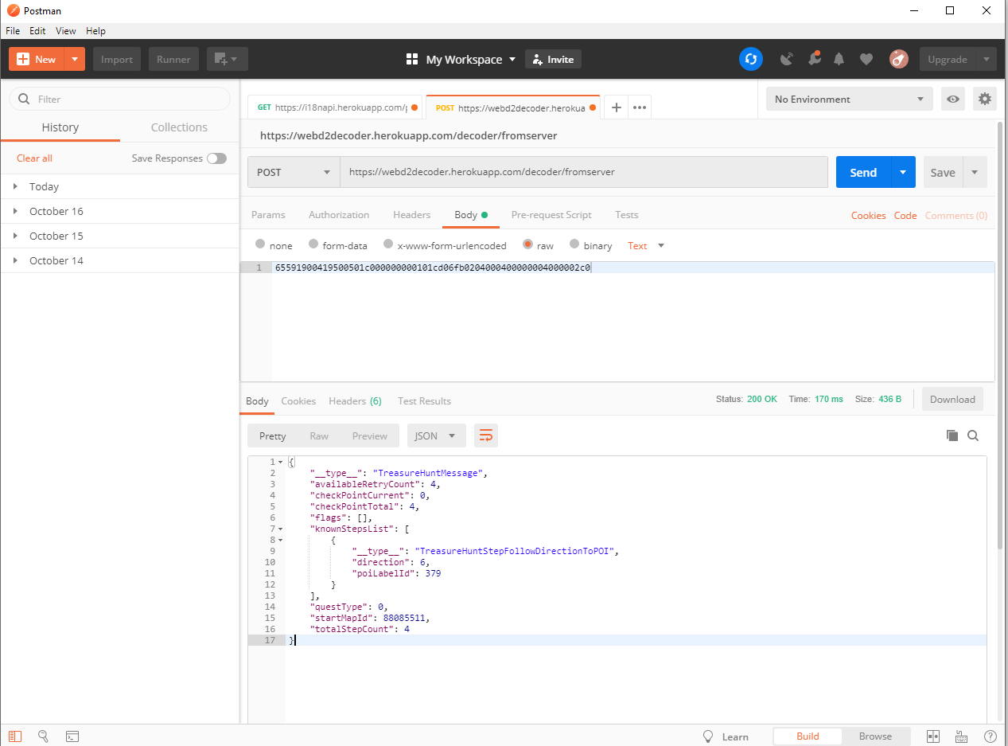Image resolution: width=1008 pixels, height=746 pixels.
Task: Click the heart icon in header
Action: [x=866, y=59]
